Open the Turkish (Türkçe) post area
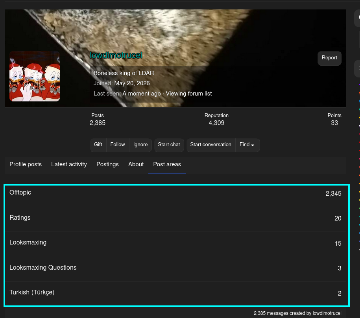 tap(32, 292)
